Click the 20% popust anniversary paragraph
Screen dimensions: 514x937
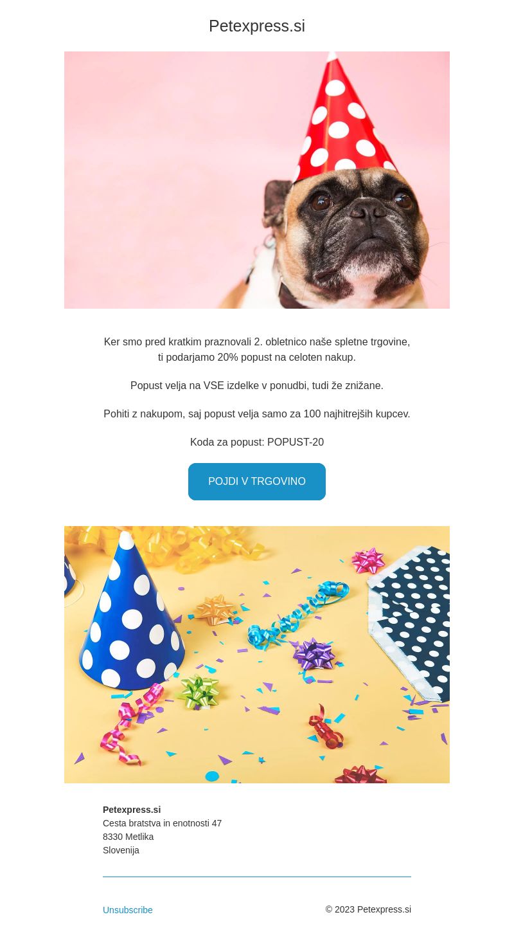(257, 350)
